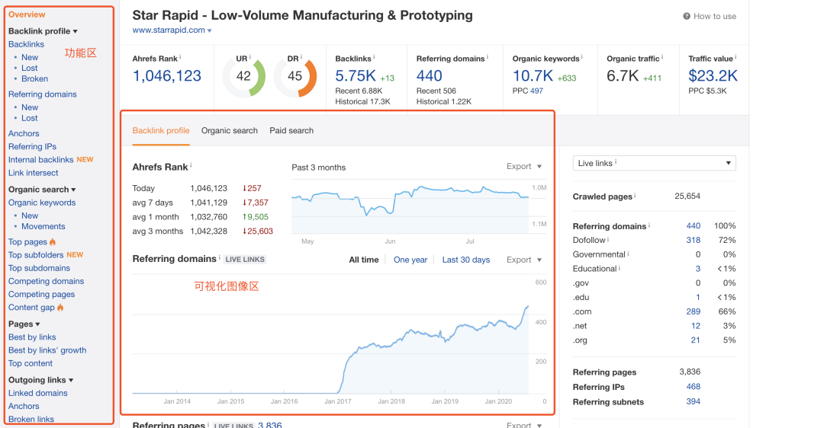Open Competing domains in sidebar

tap(46, 281)
